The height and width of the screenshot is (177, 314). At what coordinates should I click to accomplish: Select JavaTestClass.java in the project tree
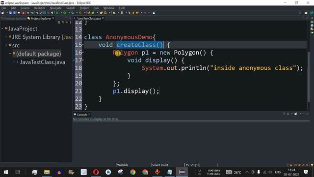click(x=43, y=62)
